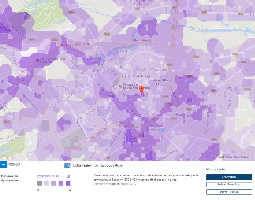This screenshot has width=255, height=200.
Task: Click the Google logo on the map
Action: click(8, 158)
